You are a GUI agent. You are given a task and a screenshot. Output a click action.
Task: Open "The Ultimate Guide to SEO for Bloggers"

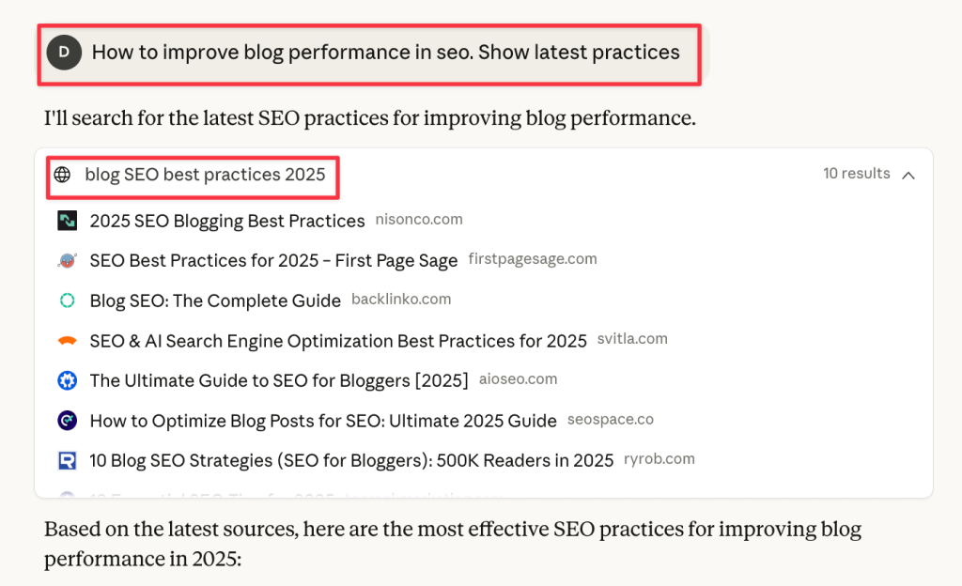pyautogui.click(x=278, y=380)
